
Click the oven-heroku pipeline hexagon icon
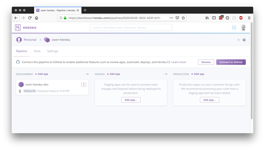pyautogui.click(x=47, y=40)
